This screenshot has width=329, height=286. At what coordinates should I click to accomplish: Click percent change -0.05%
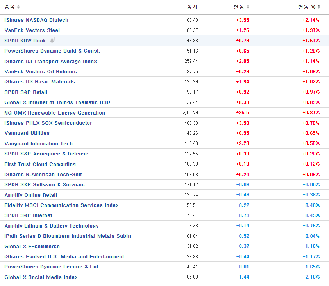tap(311, 185)
